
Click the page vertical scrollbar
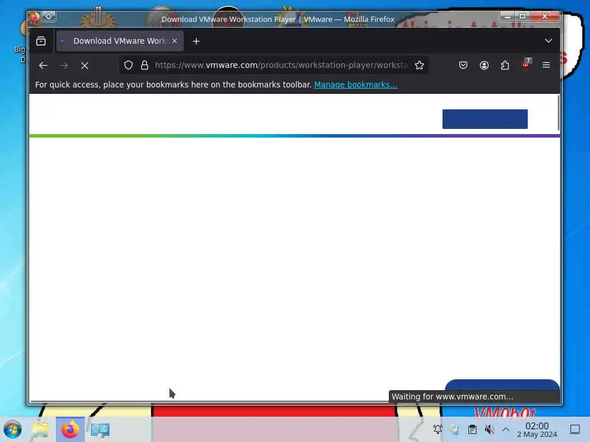[558, 113]
